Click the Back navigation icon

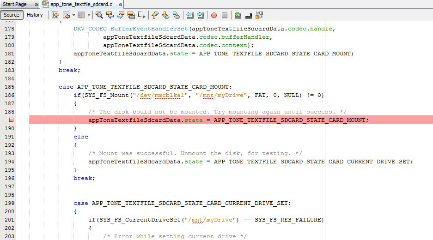tap(66, 15)
